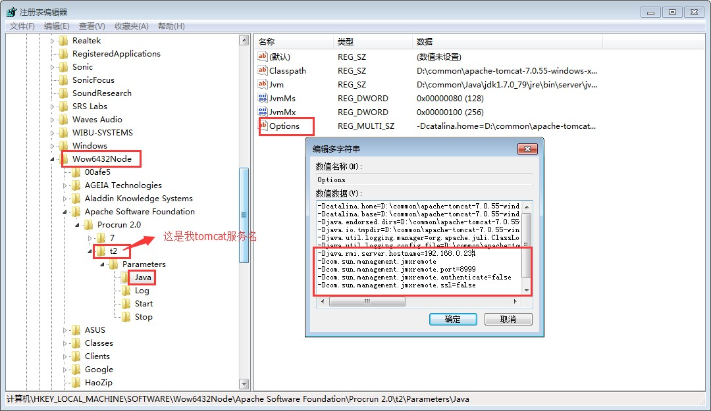Click the dialog text area's scroll-down arrow
711x411 pixels.
pos(527,290)
